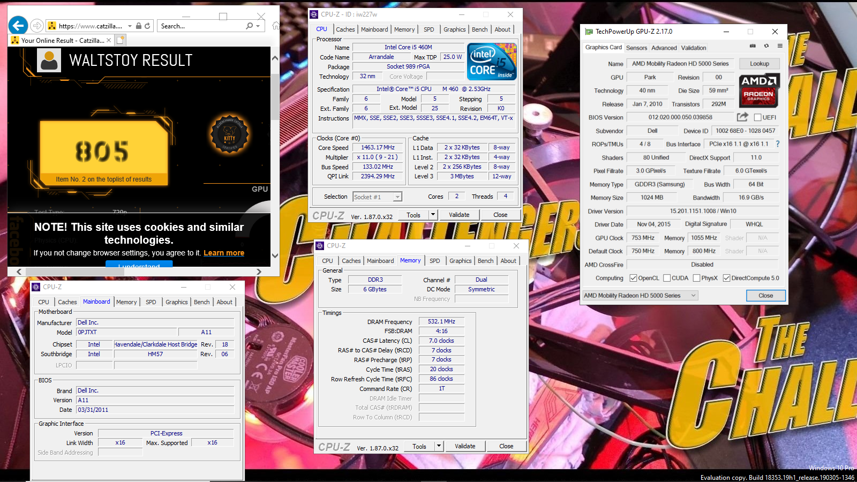The width and height of the screenshot is (857, 482).
Task: Click the Catzilla site favicon in address bar
Action: (52, 26)
